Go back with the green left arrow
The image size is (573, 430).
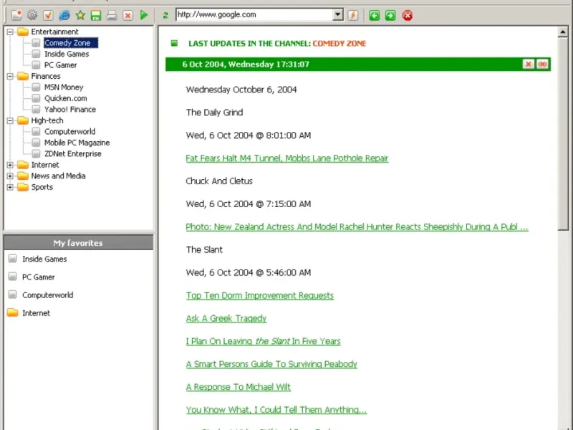coord(374,15)
